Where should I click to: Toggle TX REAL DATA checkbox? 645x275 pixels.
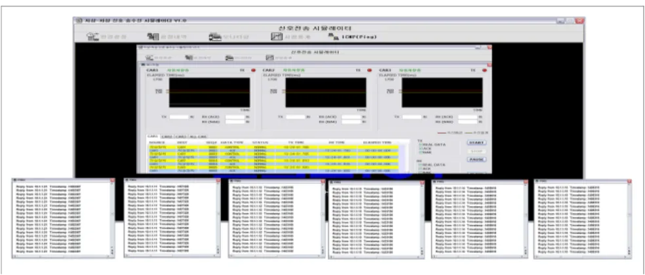click(420, 145)
